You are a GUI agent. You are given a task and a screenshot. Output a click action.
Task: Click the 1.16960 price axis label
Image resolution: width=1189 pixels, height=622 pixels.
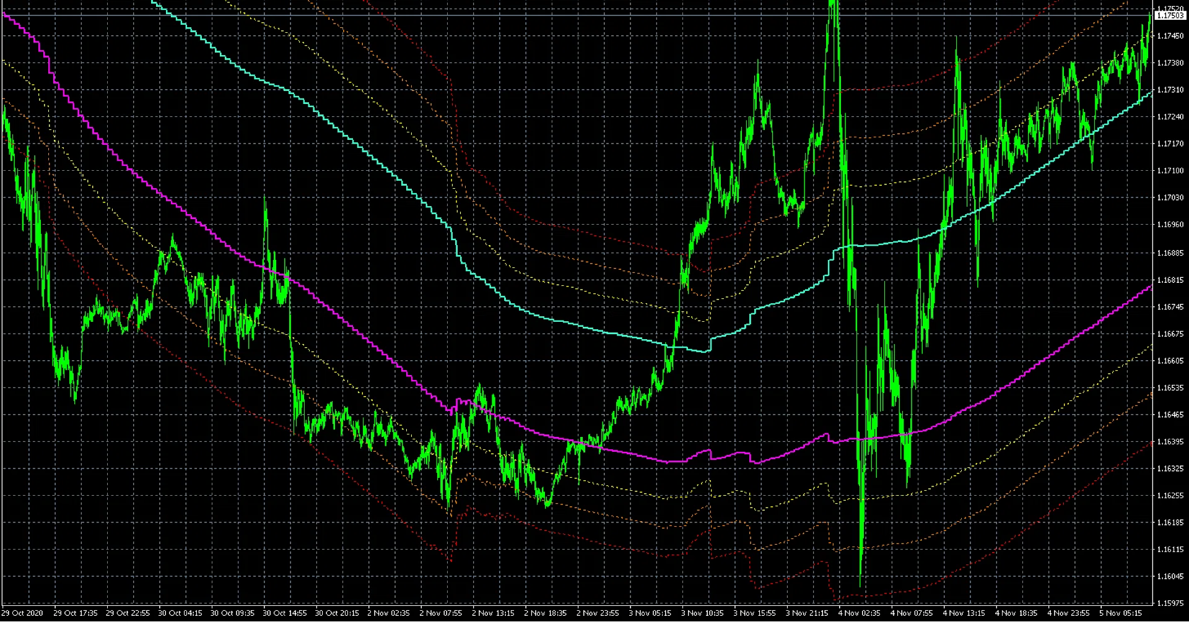(x=1170, y=225)
